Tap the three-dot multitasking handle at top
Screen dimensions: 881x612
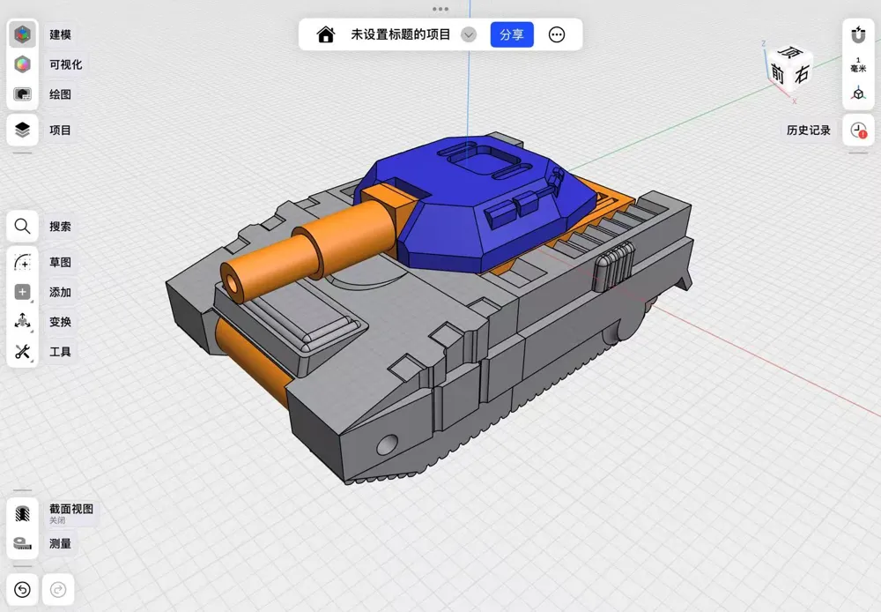(440, 9)
